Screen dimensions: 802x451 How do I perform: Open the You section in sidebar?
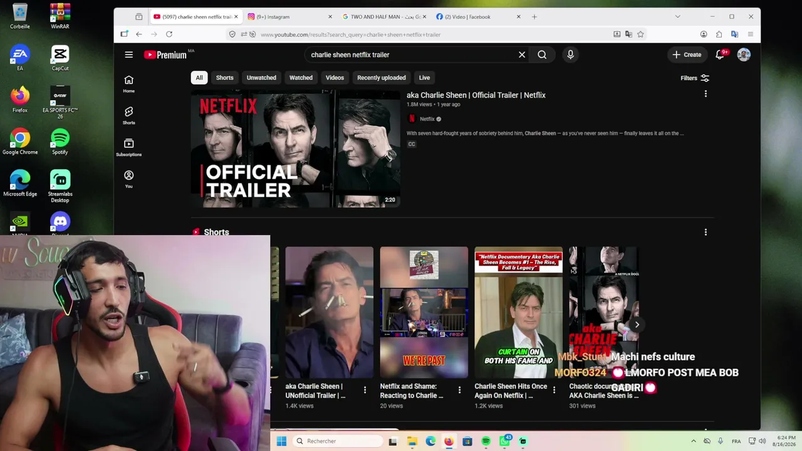[128, 179]
